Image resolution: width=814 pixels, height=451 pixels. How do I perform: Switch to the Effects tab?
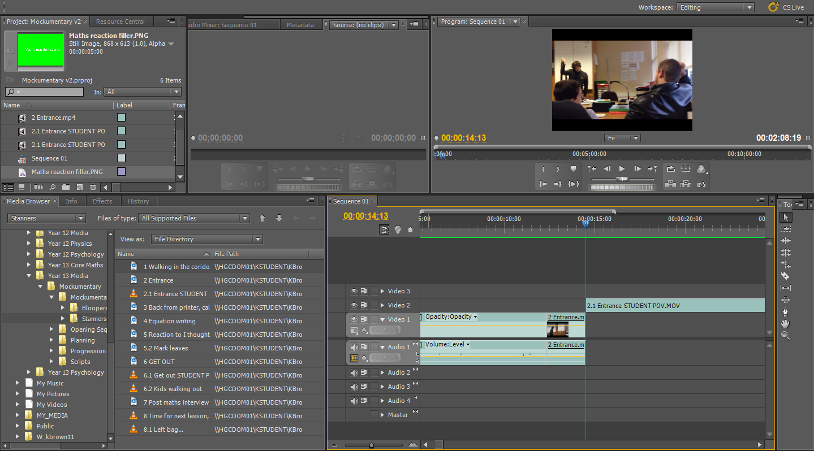point(102,201)
